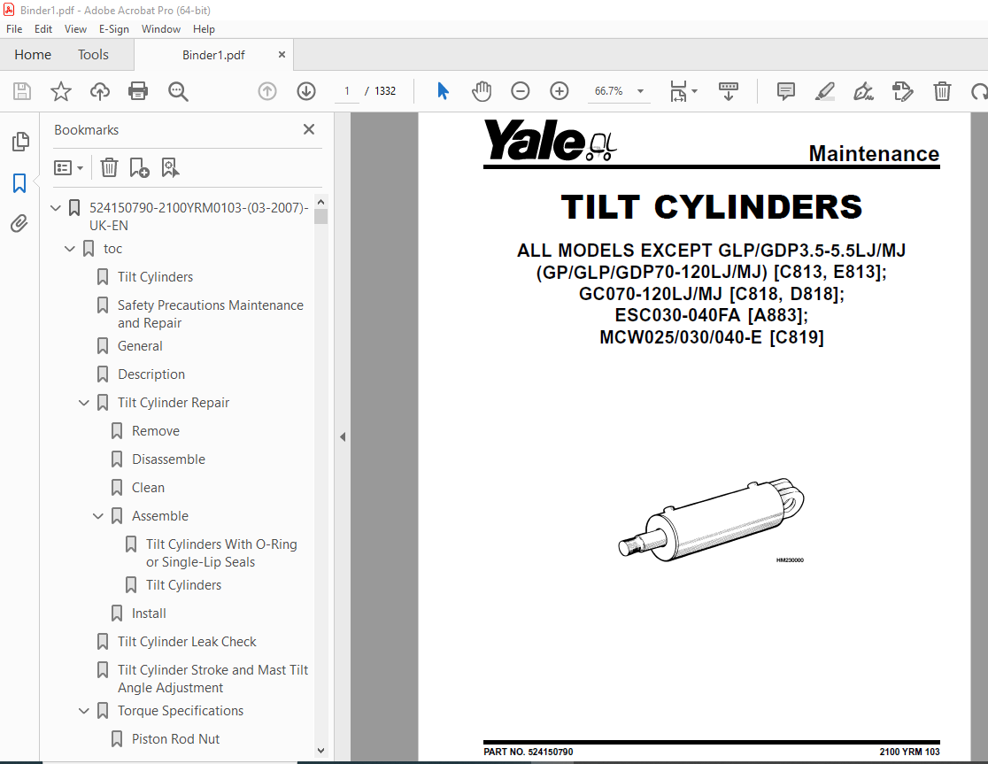Go to the Install bookmark
Screen dimensions: 988x764
tap(149, 614)
